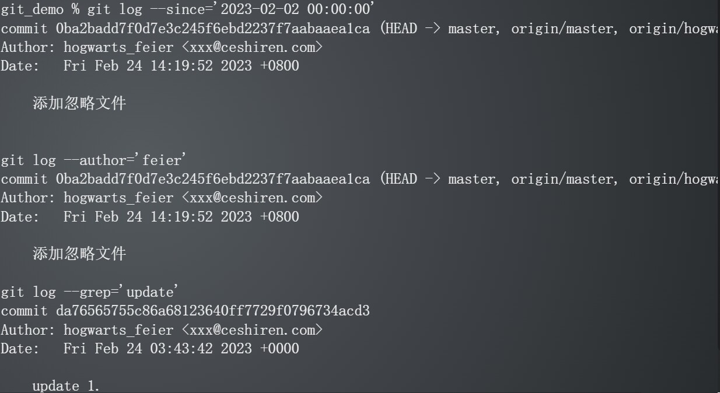Click the second 添加忽略文件 commit message
This screenshot has height=393, width=720.
click(79, 254)
